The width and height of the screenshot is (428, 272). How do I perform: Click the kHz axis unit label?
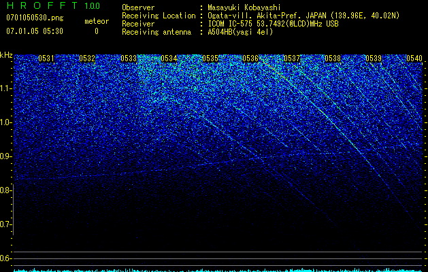pyautogui.click(x=6, y=55)
